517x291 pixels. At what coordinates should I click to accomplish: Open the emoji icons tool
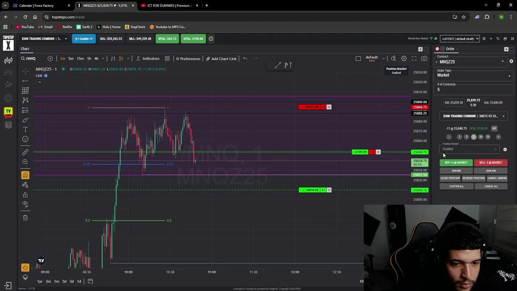coord(25,139)
